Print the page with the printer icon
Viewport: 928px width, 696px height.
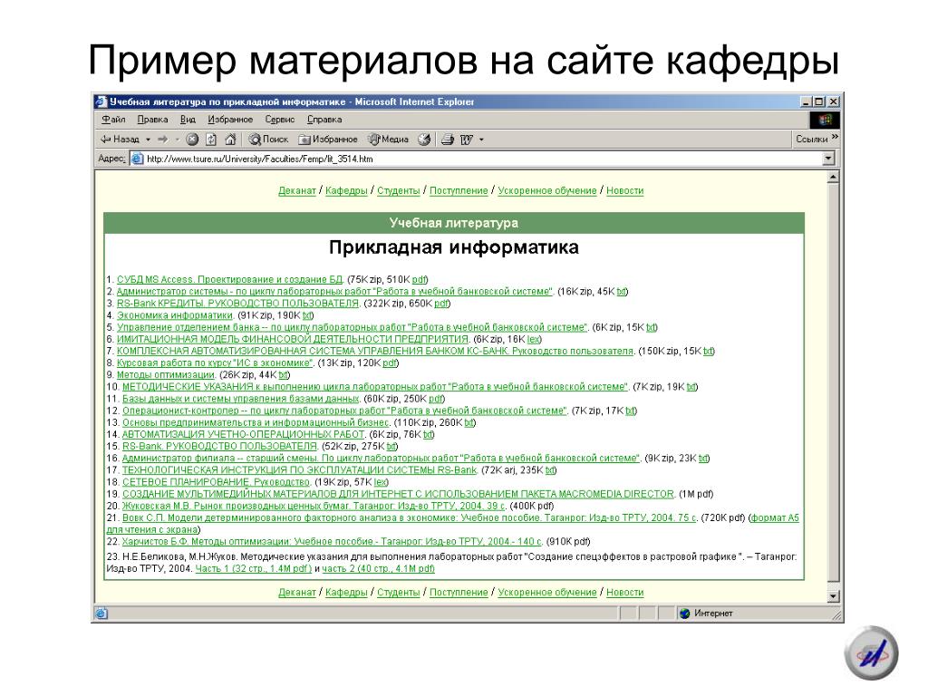pyautogui.click(x=448, y=139)
